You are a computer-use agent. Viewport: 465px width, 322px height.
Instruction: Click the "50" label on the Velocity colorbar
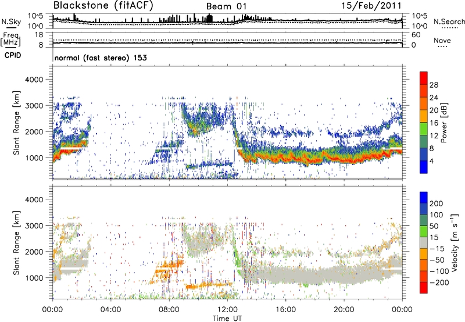434,226
